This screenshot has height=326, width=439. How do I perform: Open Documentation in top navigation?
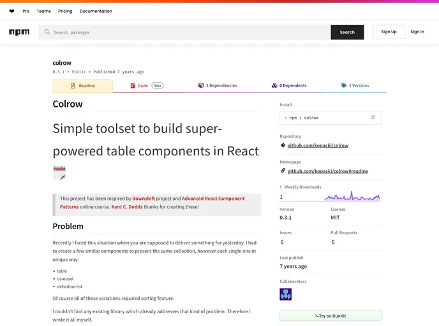tap(96, 11)
